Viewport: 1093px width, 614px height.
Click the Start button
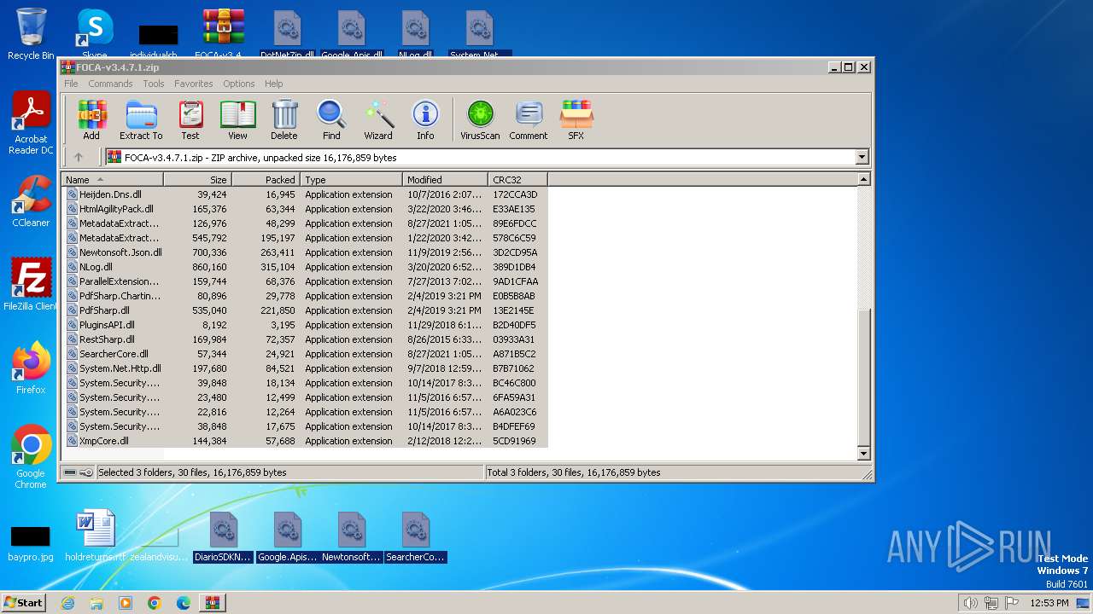click(x=23, y=603)
